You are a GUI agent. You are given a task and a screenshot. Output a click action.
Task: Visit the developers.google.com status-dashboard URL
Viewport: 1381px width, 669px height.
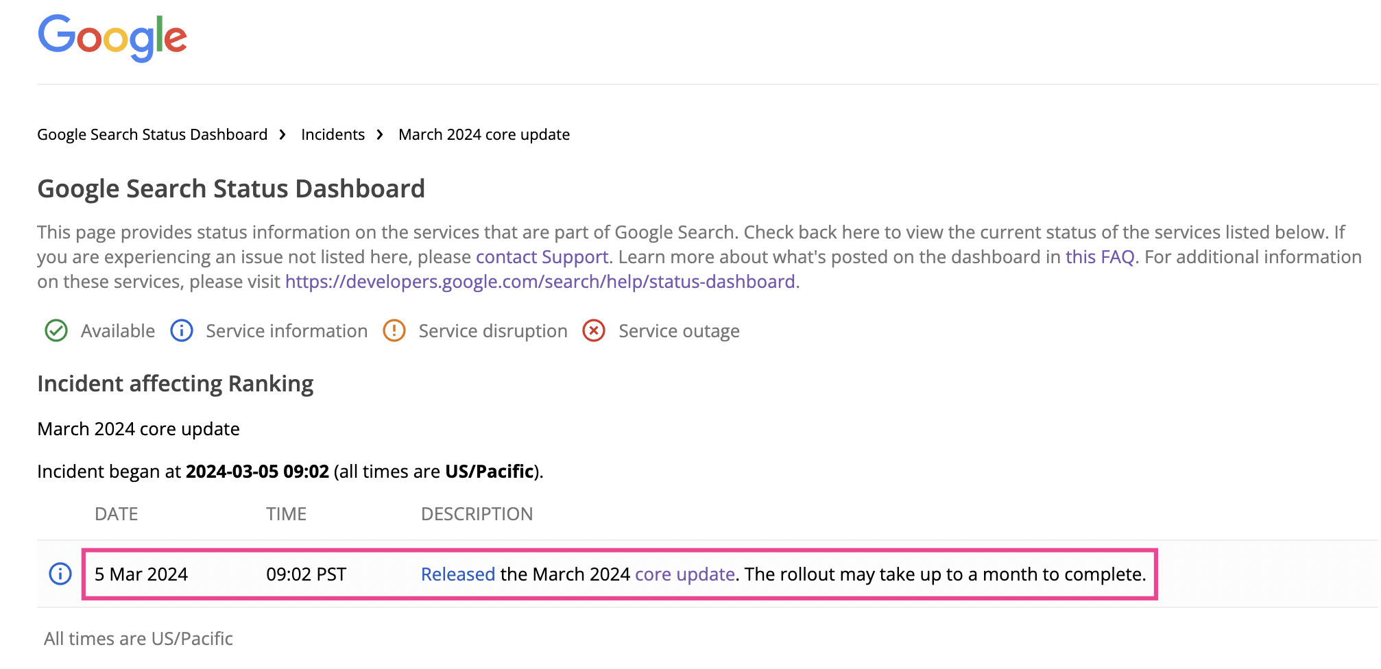[x=540, y=282]
